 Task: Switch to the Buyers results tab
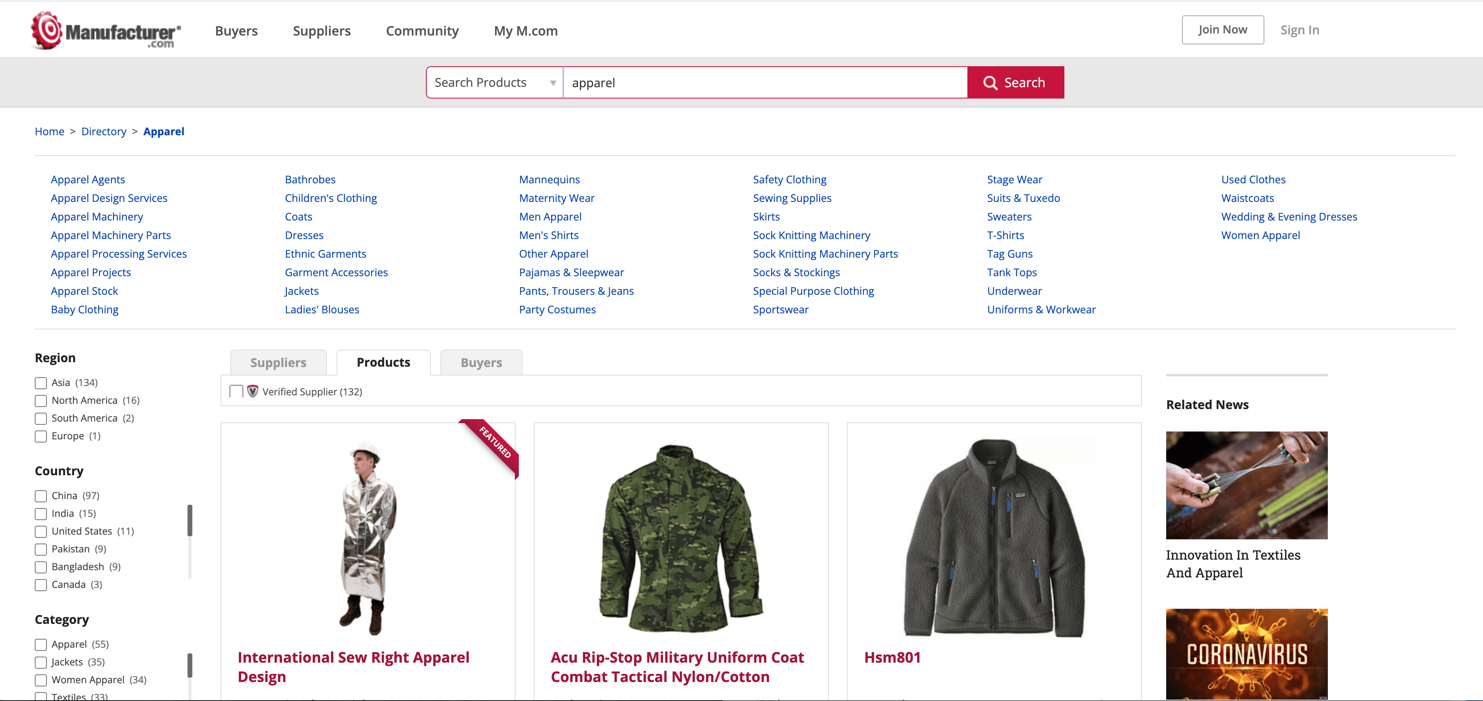pyautogui.click(x=481, y=363)
